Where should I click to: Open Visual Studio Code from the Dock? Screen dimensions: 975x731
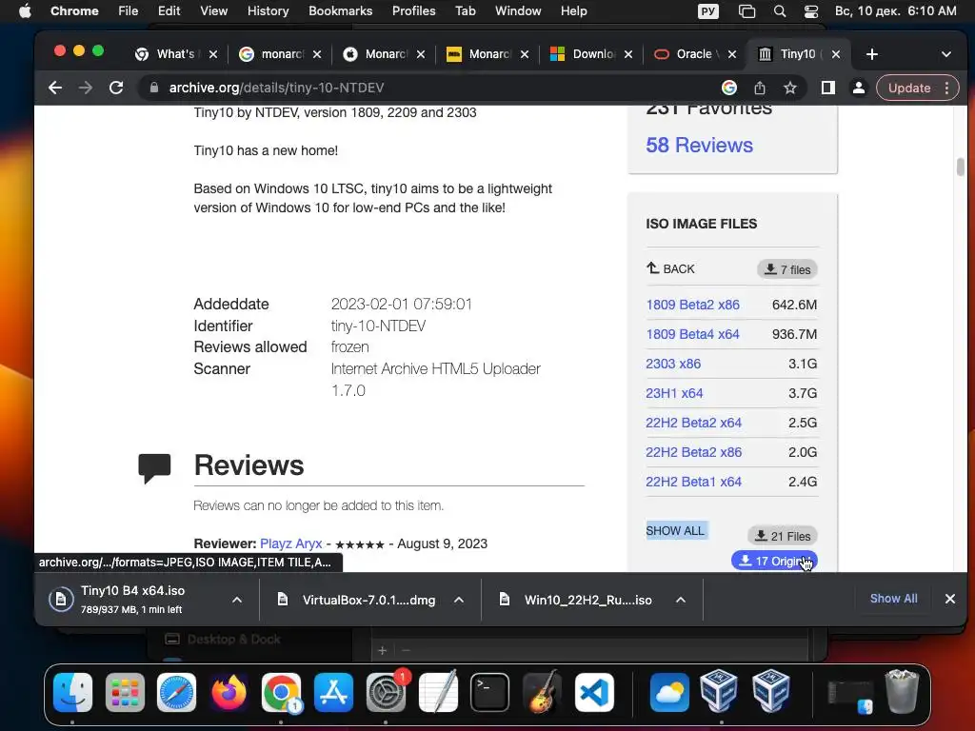[594, 692]
